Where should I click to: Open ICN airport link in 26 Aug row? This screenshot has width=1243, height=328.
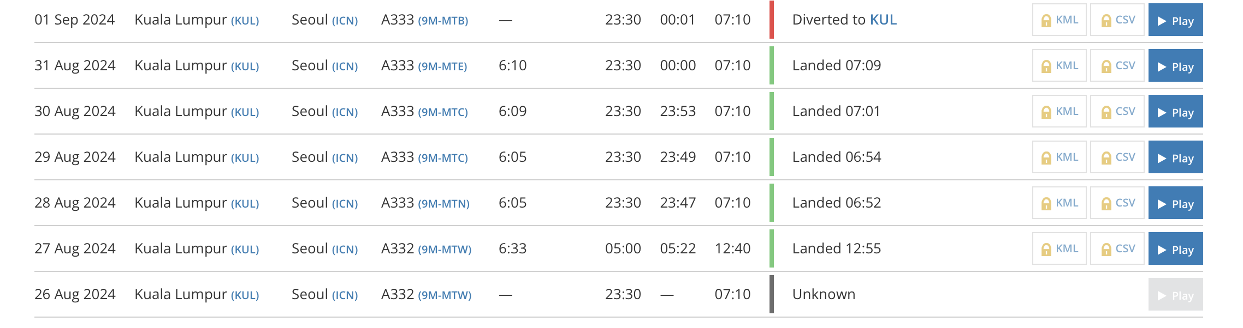[x=345, y=295]
